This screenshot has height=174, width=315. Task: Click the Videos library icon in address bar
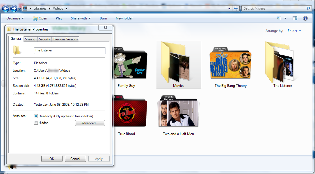(25, 8)
